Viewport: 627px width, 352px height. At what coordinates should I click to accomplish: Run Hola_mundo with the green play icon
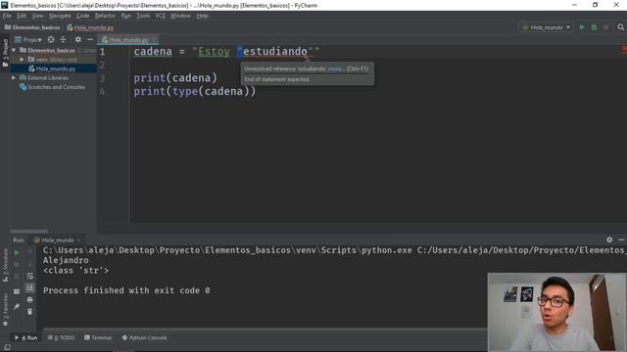(x=582, y=27)
